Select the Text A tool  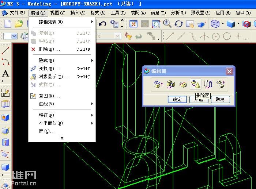click(5, 73)
